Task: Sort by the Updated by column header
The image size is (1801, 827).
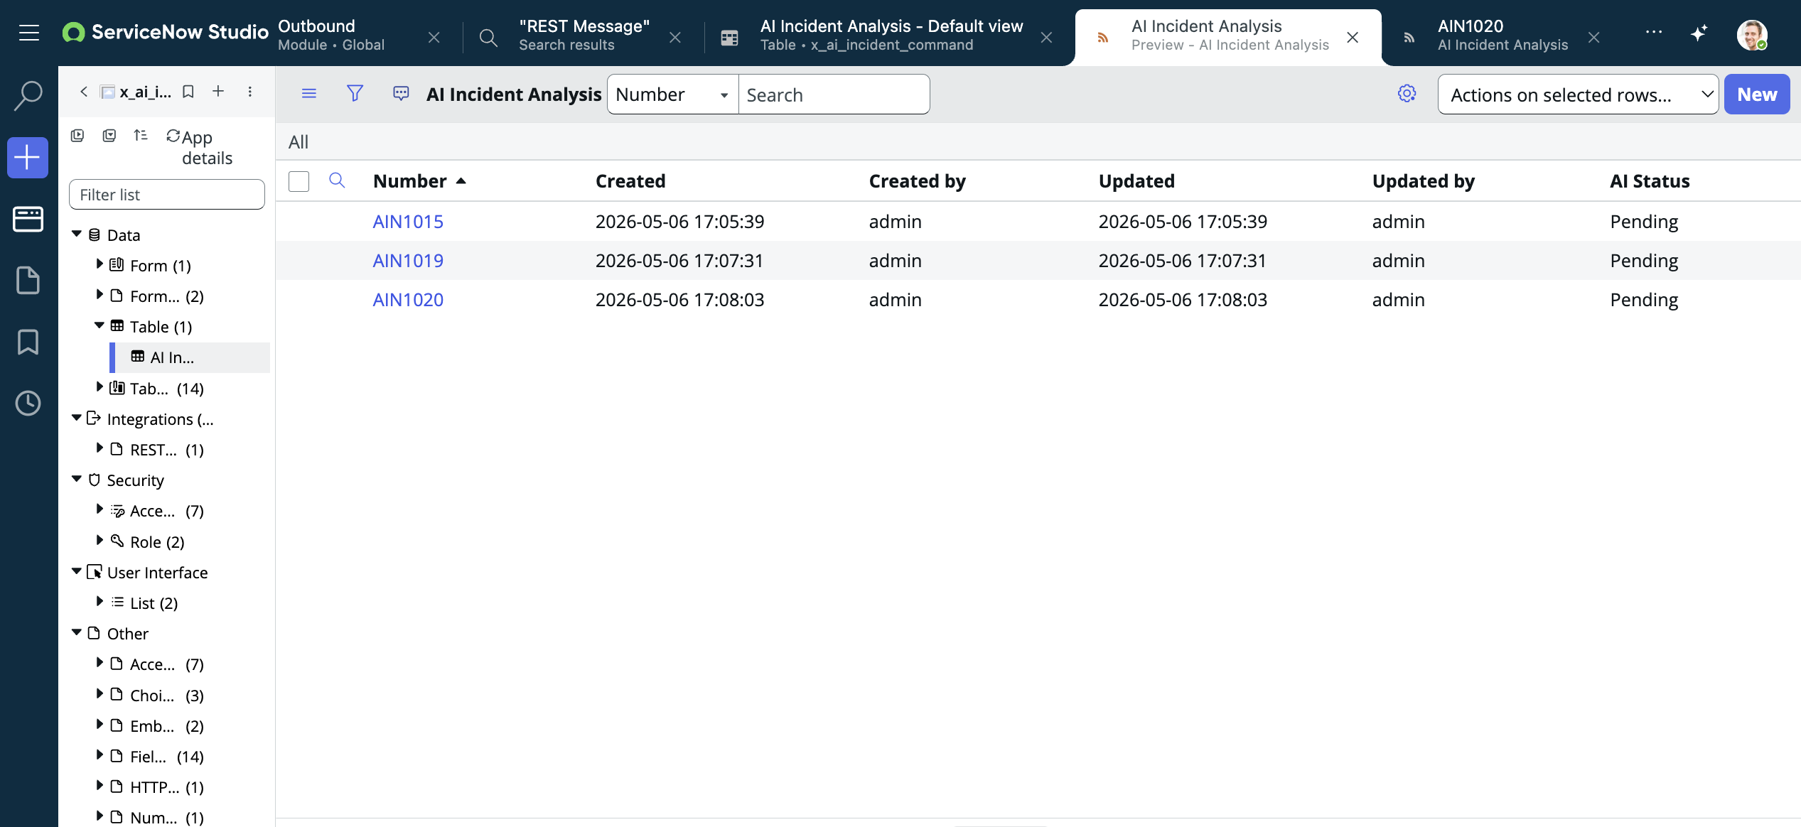Action: click(x=1423, y=181)
